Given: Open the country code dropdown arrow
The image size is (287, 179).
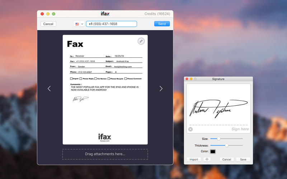Looking at the screenshot, I should (x=82, y=24).
